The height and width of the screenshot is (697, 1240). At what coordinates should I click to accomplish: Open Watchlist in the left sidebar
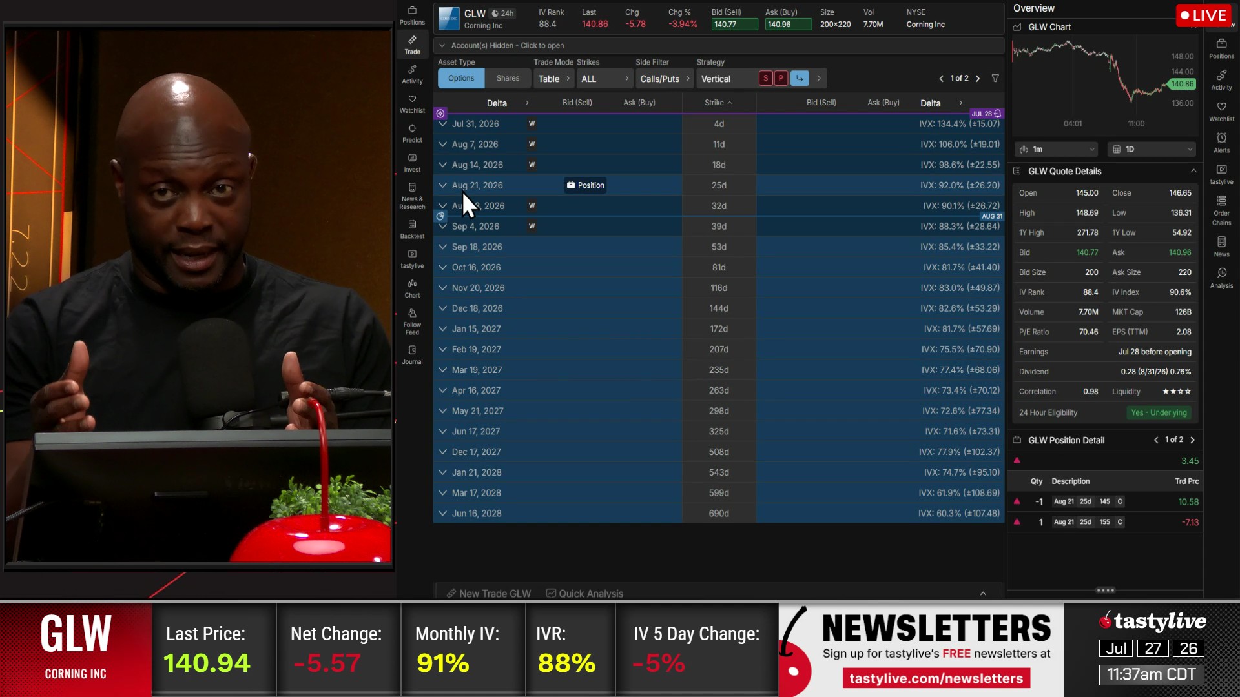coord(412,104)
